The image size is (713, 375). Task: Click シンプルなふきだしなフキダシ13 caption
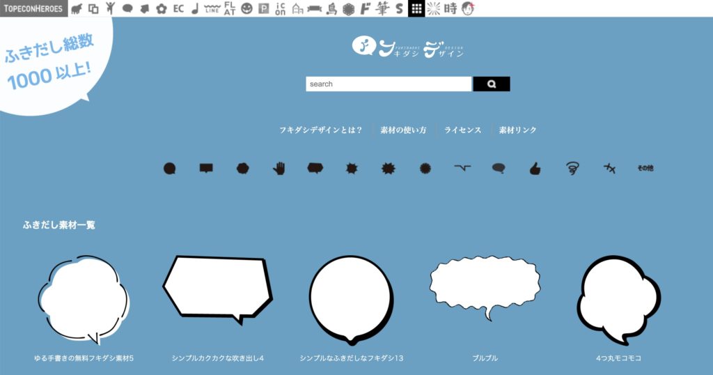[351, 358]
